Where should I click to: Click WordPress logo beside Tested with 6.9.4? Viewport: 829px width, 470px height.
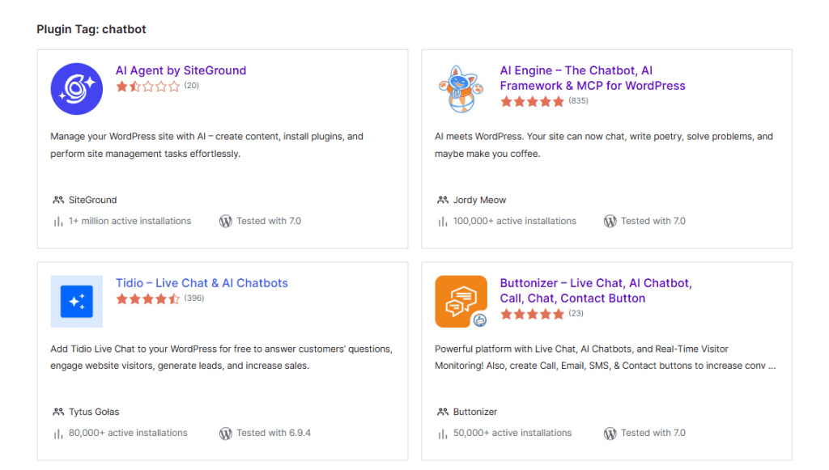pos(226,434)
